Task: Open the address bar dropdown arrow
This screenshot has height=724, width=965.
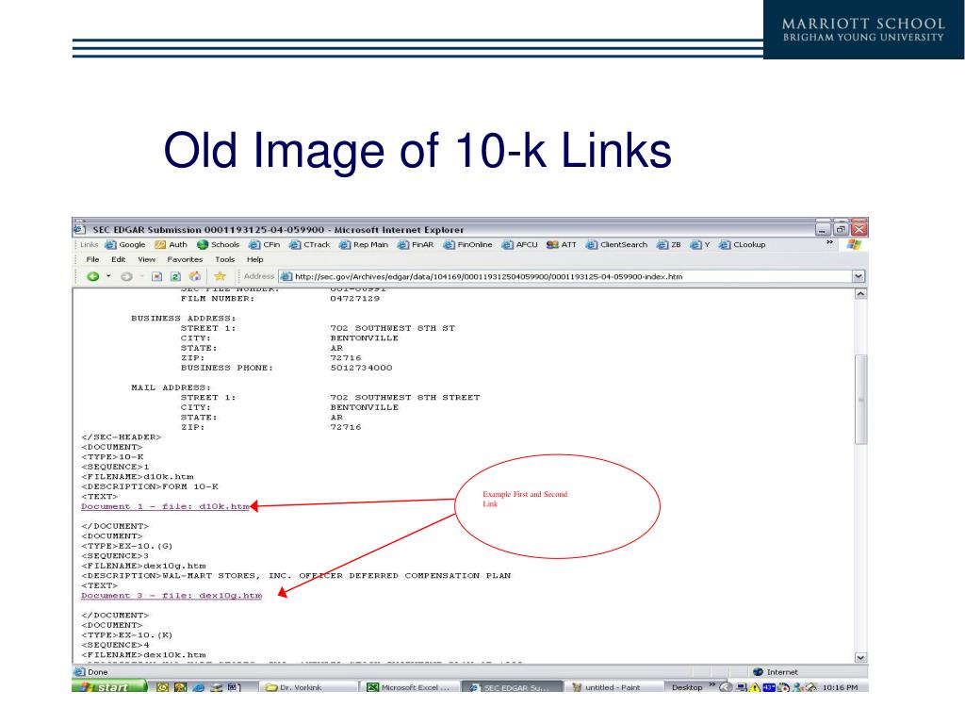Action: (x=859, y=276)
